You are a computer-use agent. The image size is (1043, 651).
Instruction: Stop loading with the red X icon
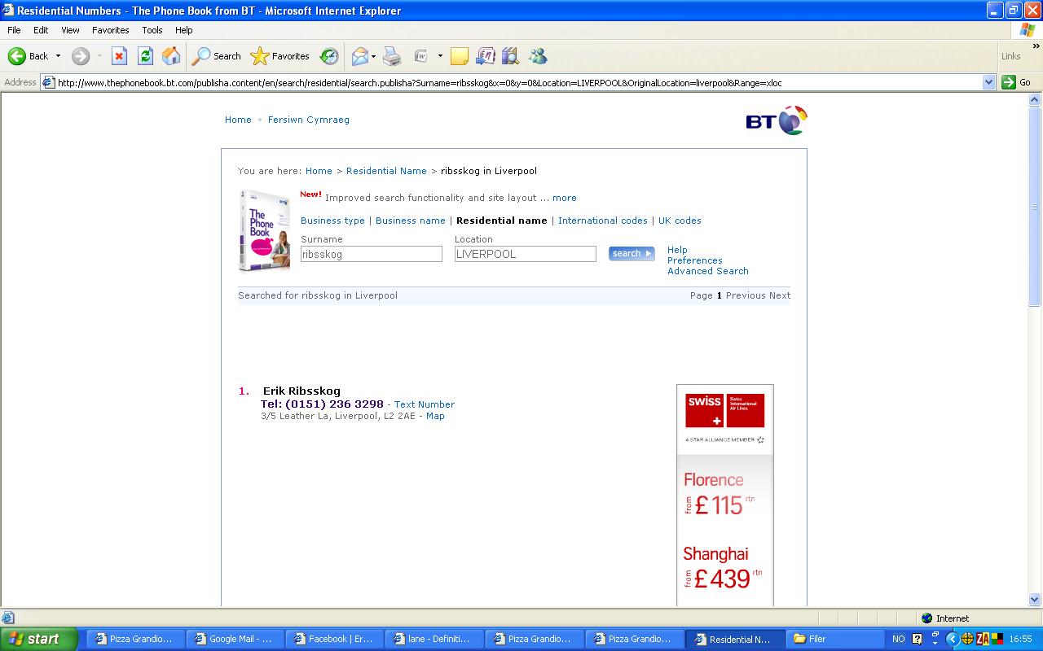(119, 56)
